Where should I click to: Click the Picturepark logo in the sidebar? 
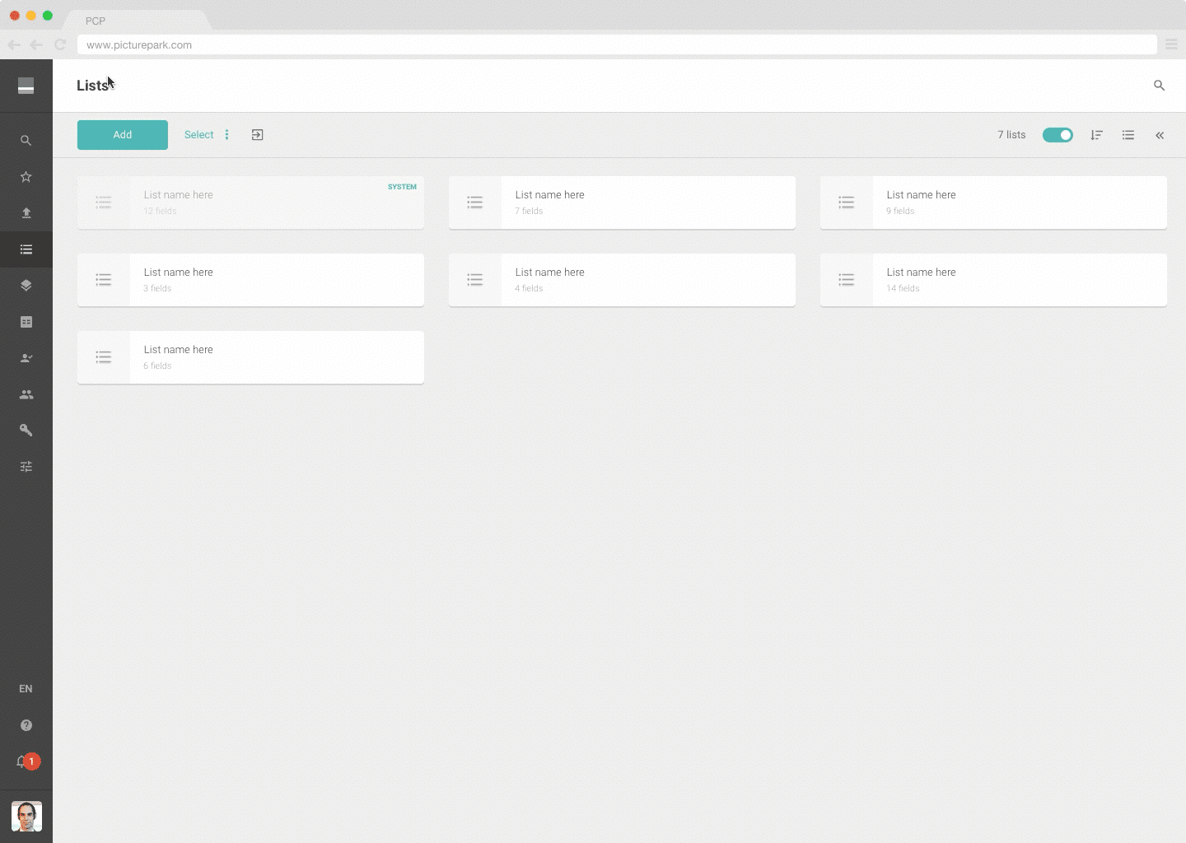26,86
